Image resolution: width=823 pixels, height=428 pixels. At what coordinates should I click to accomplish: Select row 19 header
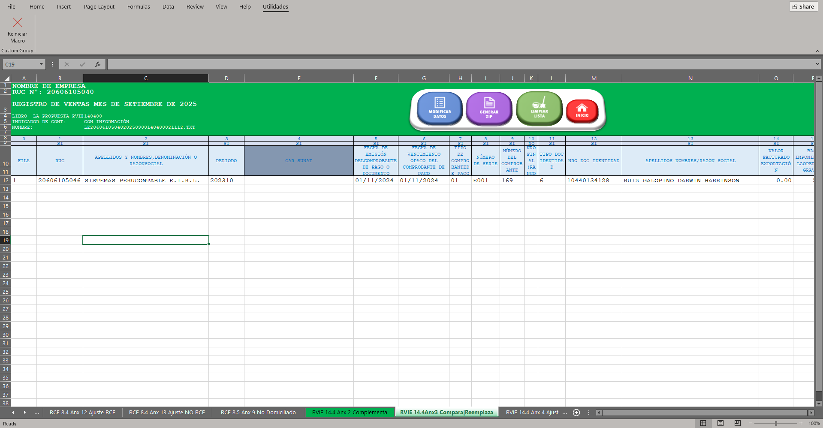[x=6, y=240]
